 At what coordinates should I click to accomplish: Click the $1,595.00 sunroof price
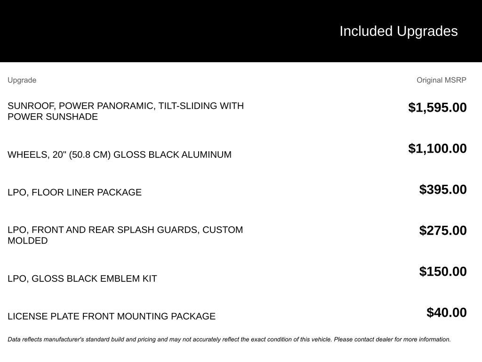tap(437, 107)
